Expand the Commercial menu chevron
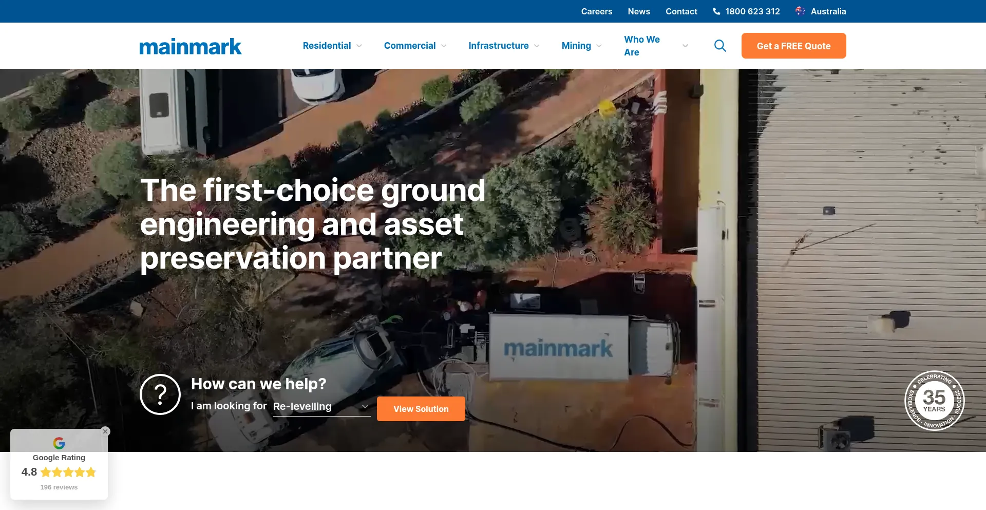 click(444, 46)
